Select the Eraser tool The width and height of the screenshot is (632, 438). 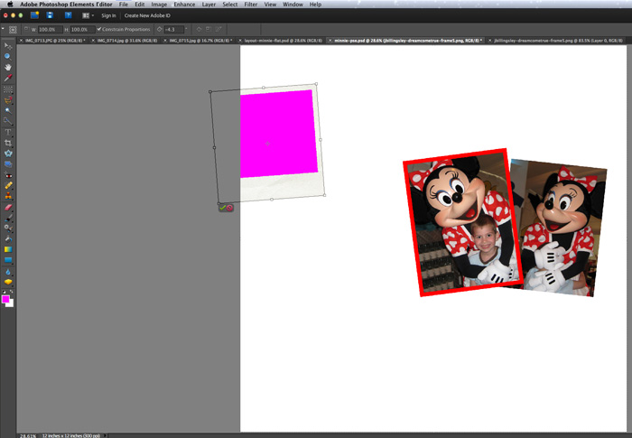coord(7,208)
